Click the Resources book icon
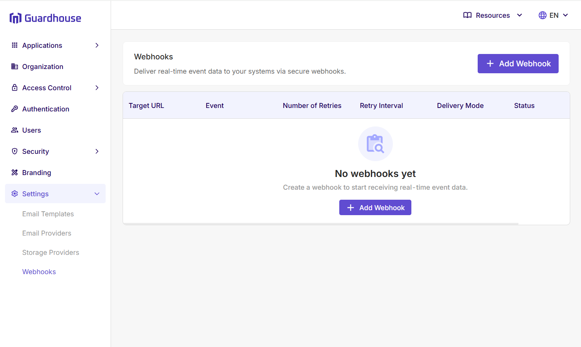 click(x=467, y=15)
